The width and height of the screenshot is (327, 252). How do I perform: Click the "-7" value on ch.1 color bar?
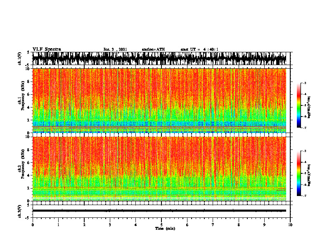click(305, 128)
